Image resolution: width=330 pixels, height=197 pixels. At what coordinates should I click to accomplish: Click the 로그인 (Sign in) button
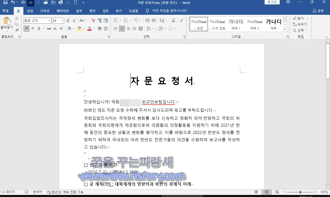pos(272,2)
